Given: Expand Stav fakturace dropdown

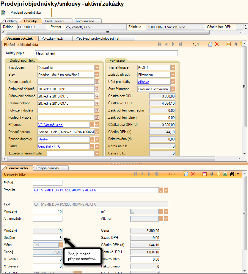Looking at the screenshot, I should point(173,89).
